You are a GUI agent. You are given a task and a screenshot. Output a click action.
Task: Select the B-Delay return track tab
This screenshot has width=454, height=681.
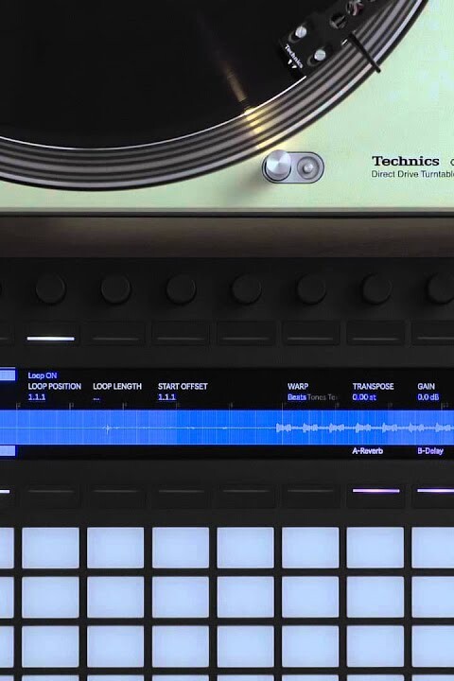click(430, 451)
